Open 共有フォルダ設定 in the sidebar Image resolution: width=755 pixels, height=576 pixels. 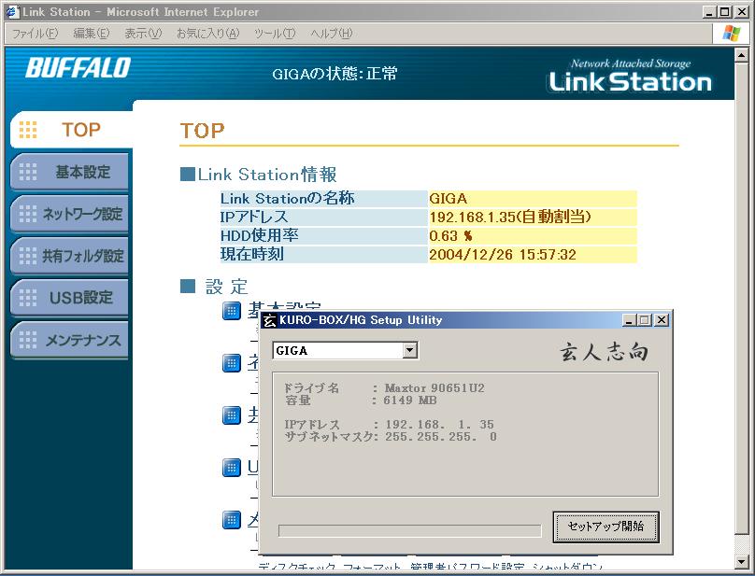click(x=69, y=256)
